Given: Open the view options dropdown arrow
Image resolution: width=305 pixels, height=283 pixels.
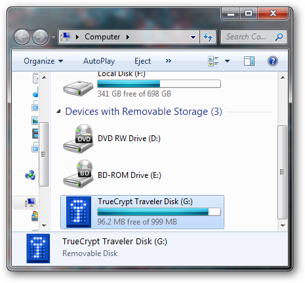Looking at the screenshot, I should [x=228, y=61].
